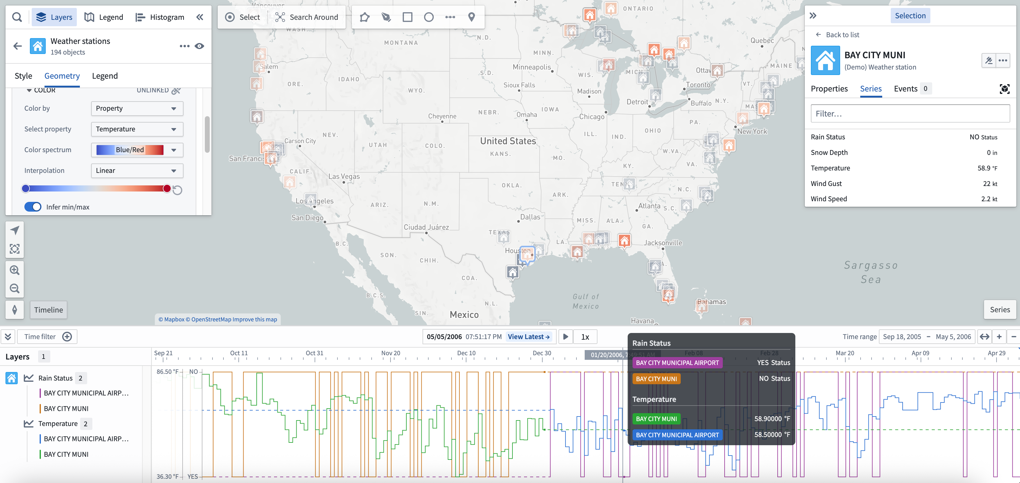1020x483 pixels.
Task: Click the search magnifier icon
Action: click(x=17, y=17)
